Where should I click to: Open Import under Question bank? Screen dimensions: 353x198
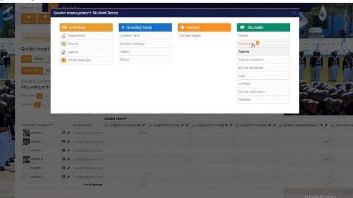tap(125, 52)
